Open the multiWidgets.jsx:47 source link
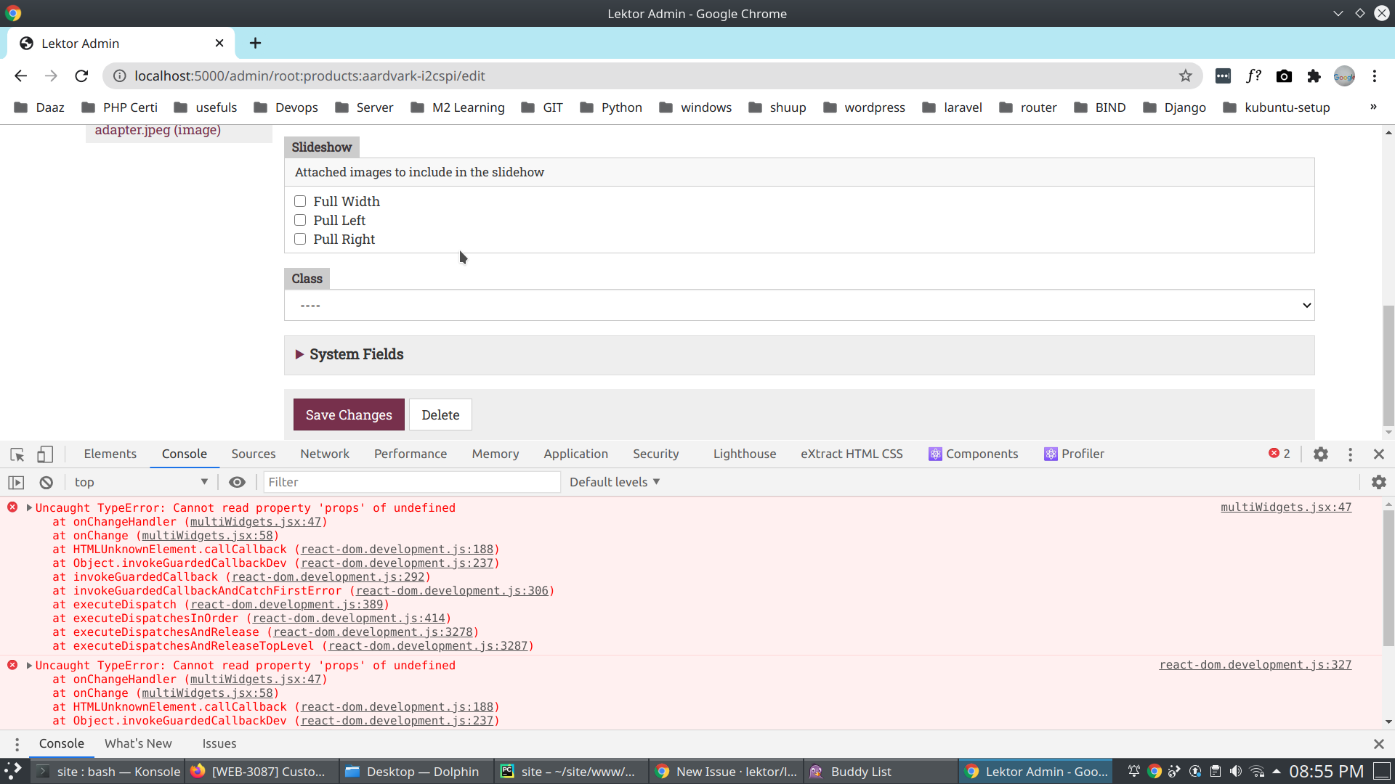Viewport: 1395px width, 784px height. [1285, 507]
